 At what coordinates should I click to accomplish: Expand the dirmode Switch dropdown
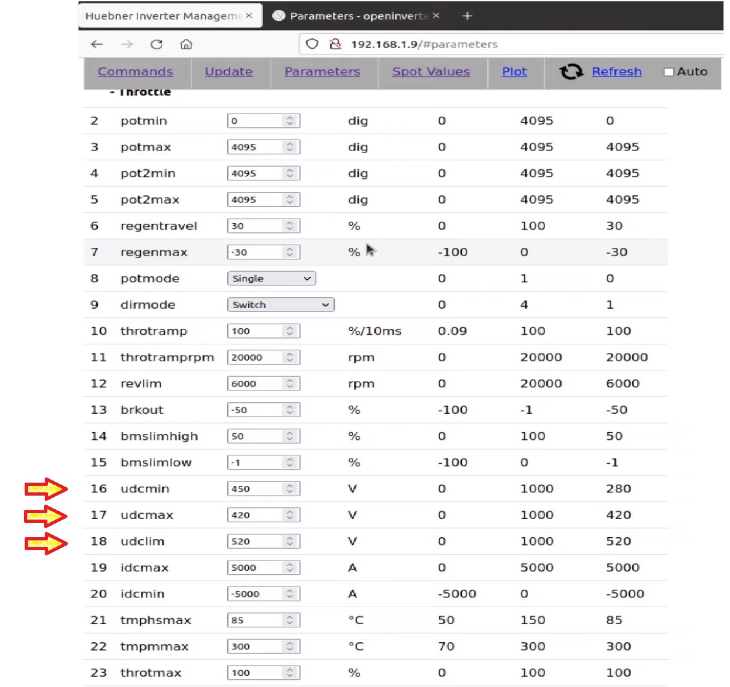point(280,305)
